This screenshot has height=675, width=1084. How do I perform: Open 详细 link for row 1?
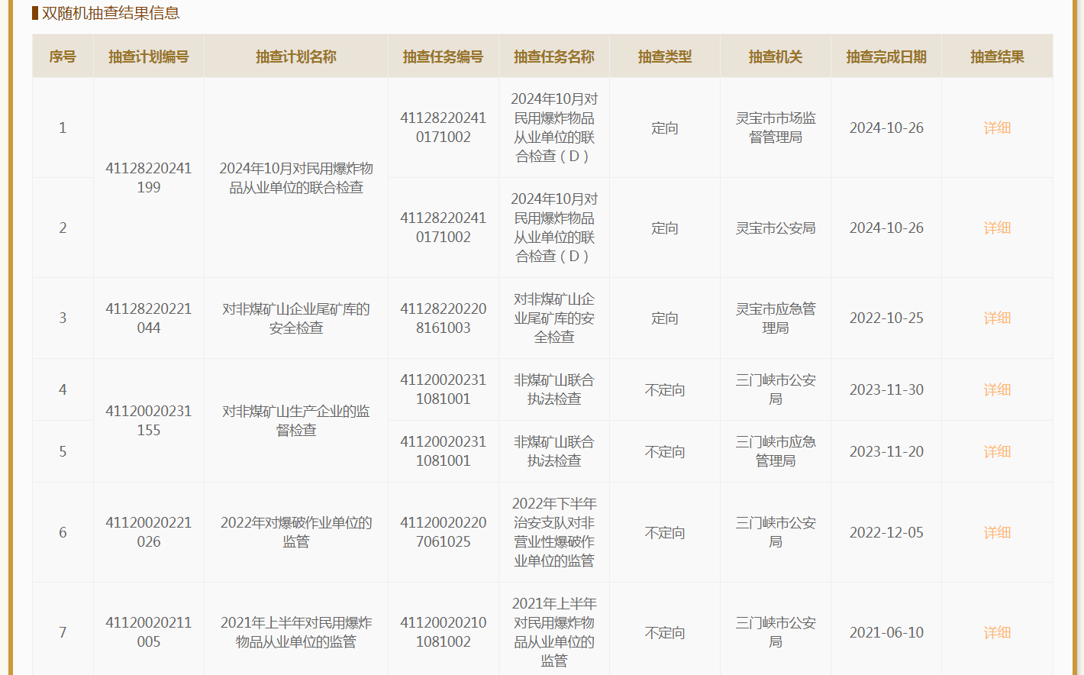point(997,128)
